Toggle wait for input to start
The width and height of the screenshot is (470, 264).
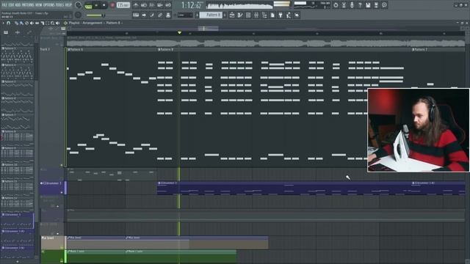(144, 5)
